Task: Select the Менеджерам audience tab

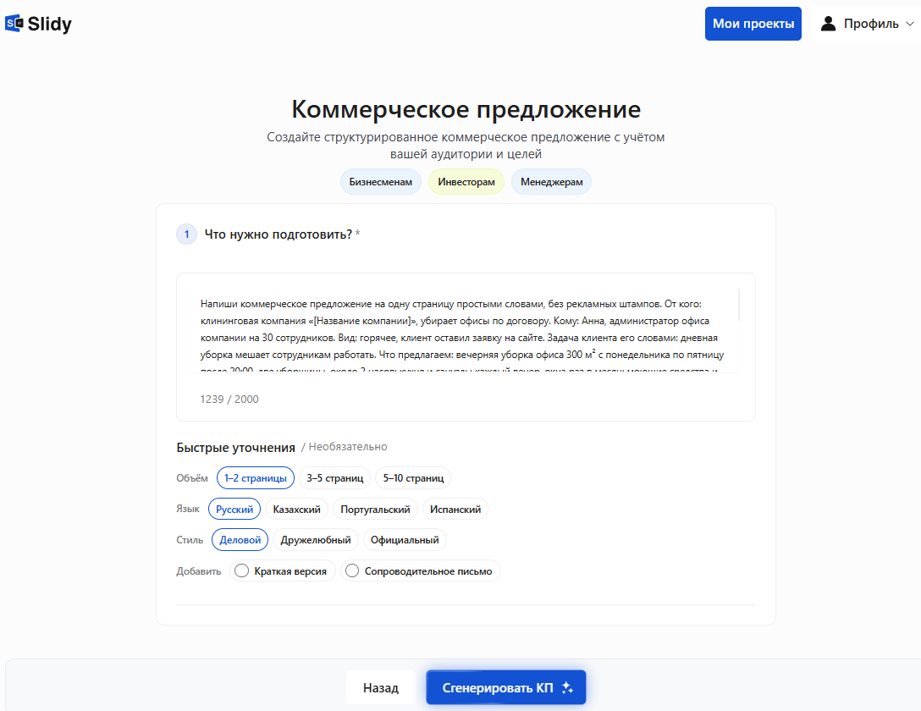Action: pyautogui.click(x=552, y=182)
